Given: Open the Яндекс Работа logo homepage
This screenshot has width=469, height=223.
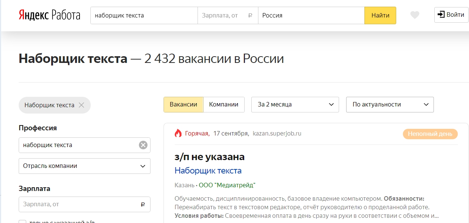Looking at the screenshot, I should click(x=49, y=15).
